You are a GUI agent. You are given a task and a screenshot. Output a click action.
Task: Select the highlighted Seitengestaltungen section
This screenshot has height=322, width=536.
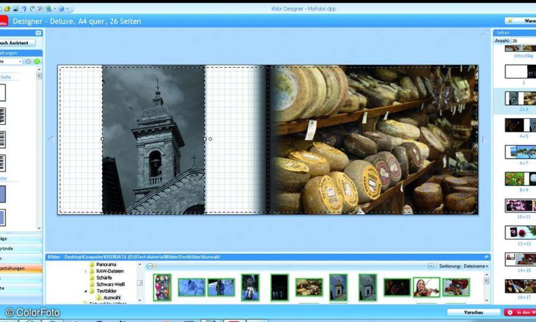(21, 268)
